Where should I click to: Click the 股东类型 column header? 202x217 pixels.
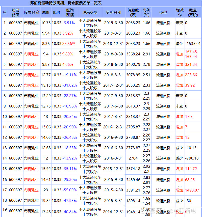[x=90, y=12]
